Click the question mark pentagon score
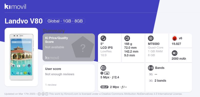This screenshot has height=97, width=200. [83, 47]
